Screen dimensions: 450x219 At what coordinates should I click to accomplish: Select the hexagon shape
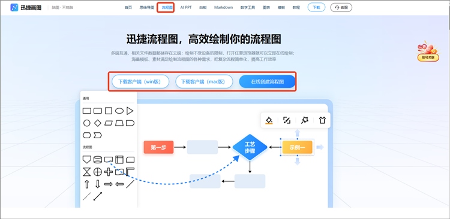pos(86,135)
